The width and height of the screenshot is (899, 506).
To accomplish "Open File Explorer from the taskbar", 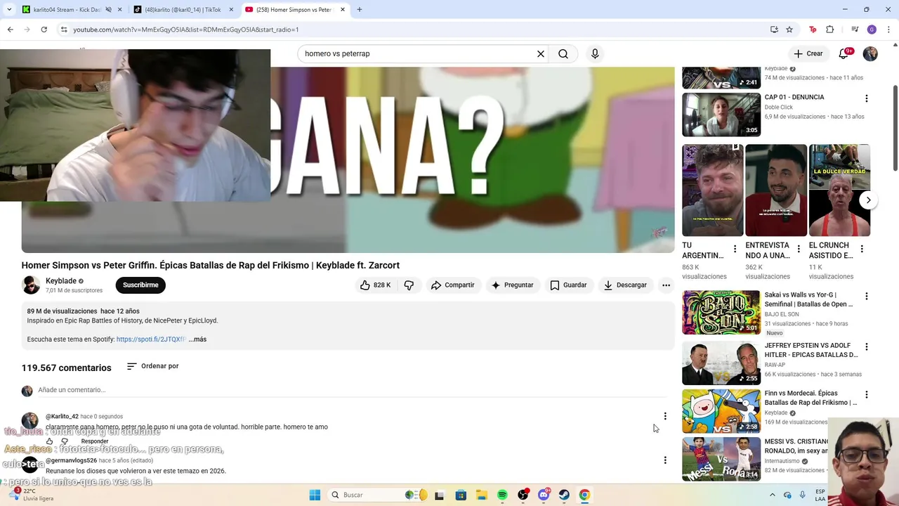I will [482, 495].
